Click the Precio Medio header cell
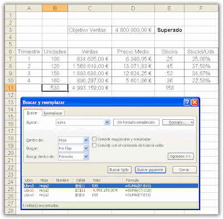 coord(133,52)
